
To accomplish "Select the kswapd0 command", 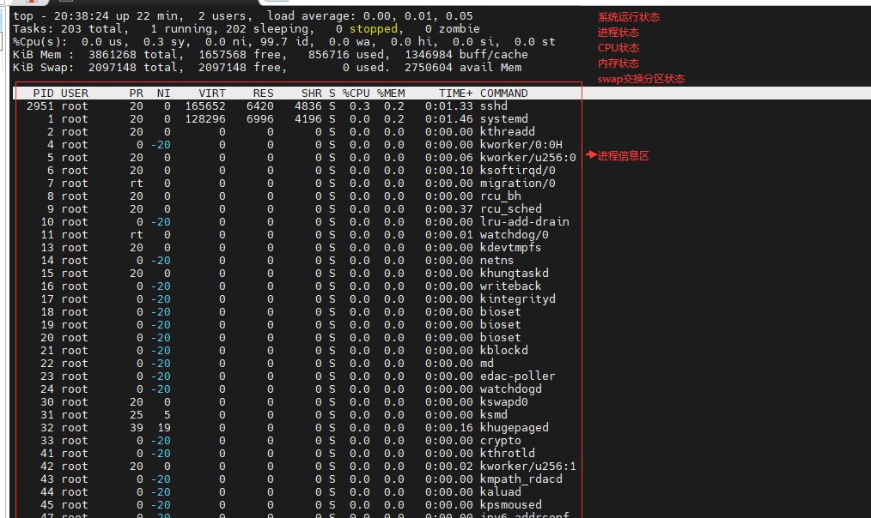I will tap(504, 401).
